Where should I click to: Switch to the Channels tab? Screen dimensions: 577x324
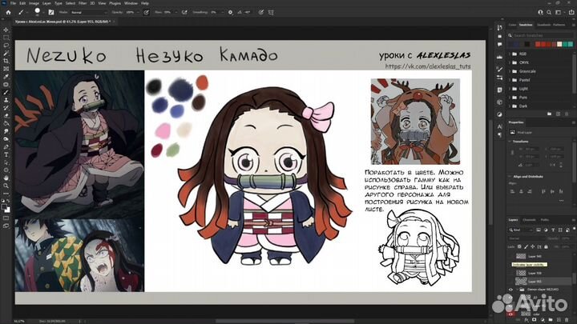(529, 220)
